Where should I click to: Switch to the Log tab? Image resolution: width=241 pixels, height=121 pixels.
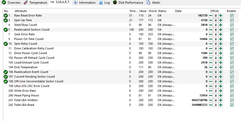[x=104, y=2]
